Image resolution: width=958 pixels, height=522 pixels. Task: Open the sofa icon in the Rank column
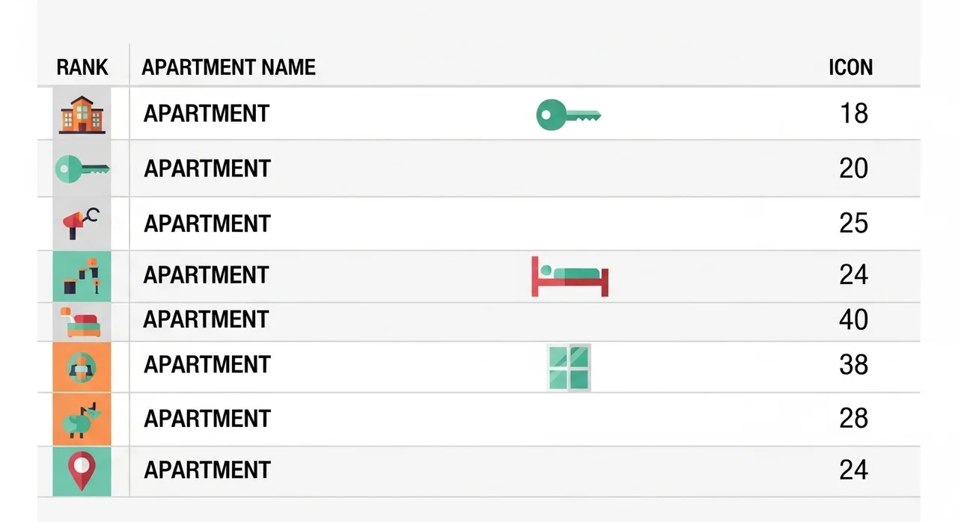(81, 322)
